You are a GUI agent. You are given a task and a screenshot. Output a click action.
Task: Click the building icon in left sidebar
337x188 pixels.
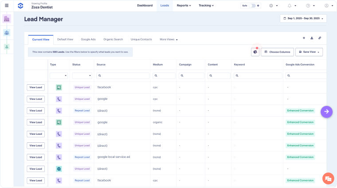(x=7, y=19)
